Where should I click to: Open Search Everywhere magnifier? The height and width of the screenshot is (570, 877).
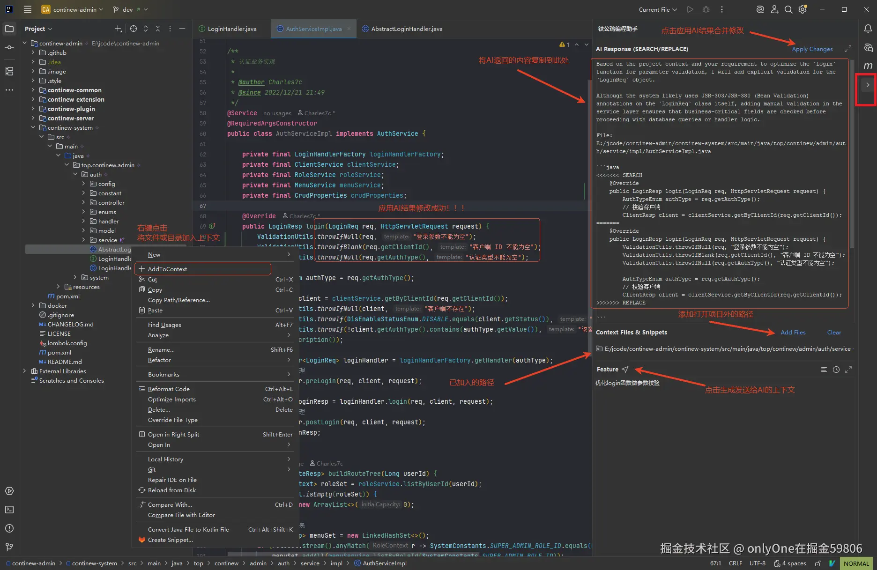tap(788, 9)
